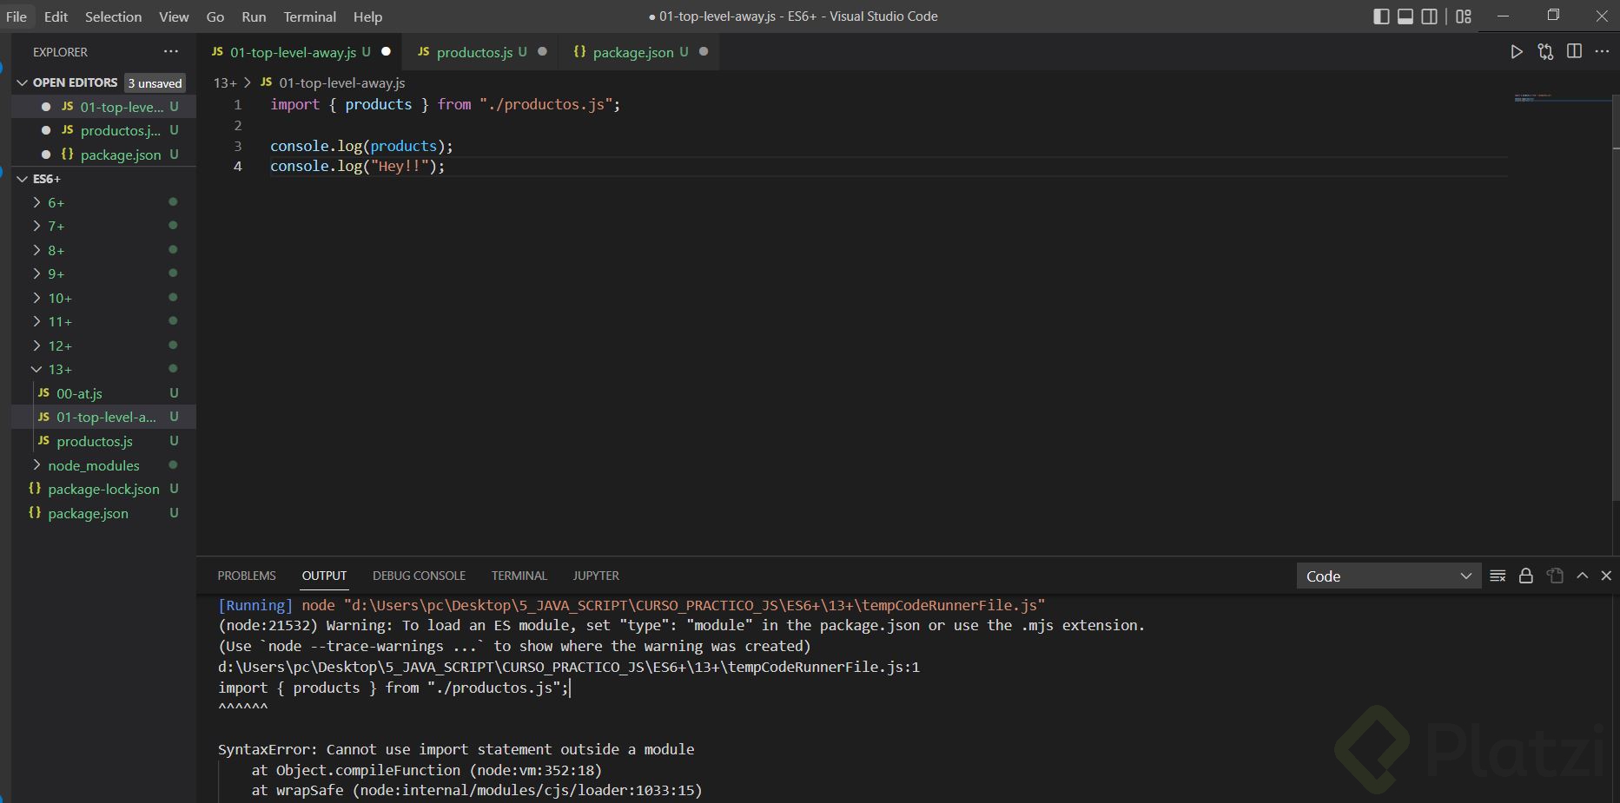Open the source control changes icon
This screenshot has height=803, width=1620.
pyautogui.click(x=1545, y=52)
